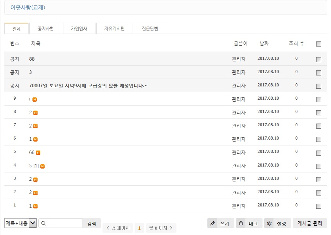Switch to the 공지사항 tab
This screenshot has width=331, height=235.
tap(45, 29)
